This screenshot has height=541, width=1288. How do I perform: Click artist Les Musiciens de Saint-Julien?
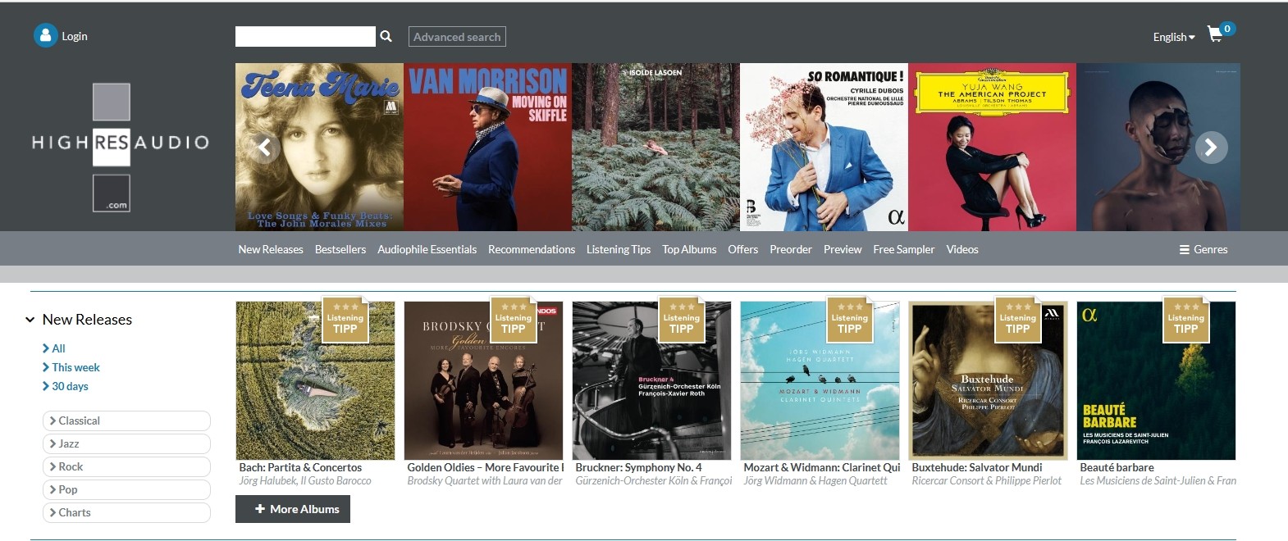pos(1158,481)
